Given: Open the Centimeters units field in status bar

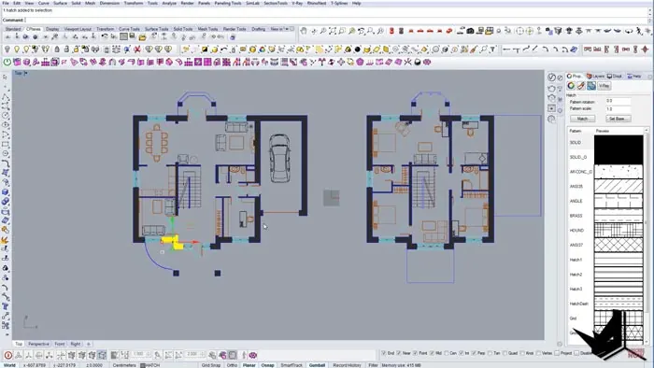Looking at the screenshot, I should point(124,365).
